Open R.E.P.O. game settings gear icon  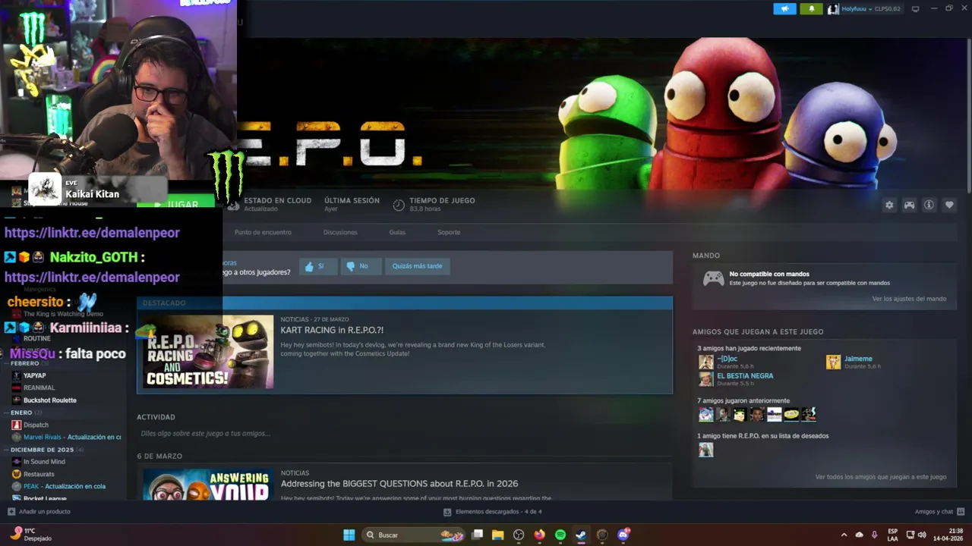coord(889,205)
